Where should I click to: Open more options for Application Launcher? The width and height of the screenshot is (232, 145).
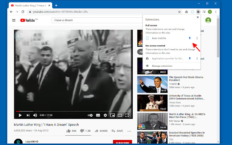pos(197,58)
